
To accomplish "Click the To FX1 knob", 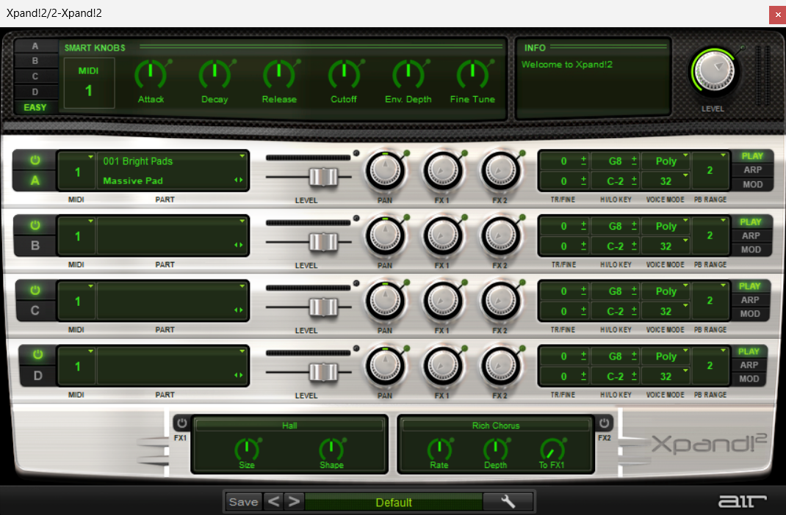I will coord(552,450).
